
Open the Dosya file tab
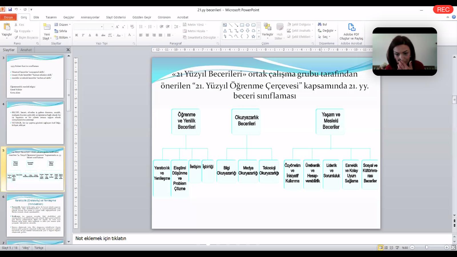click(x=8, y=17)
